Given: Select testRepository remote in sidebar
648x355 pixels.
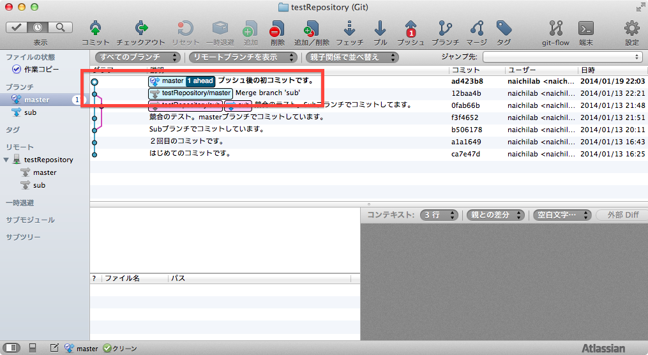Looking at the screenshot, I should [x=49, y=160].
